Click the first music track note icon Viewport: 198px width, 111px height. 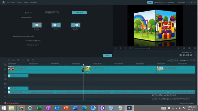(x=5, y=92)
